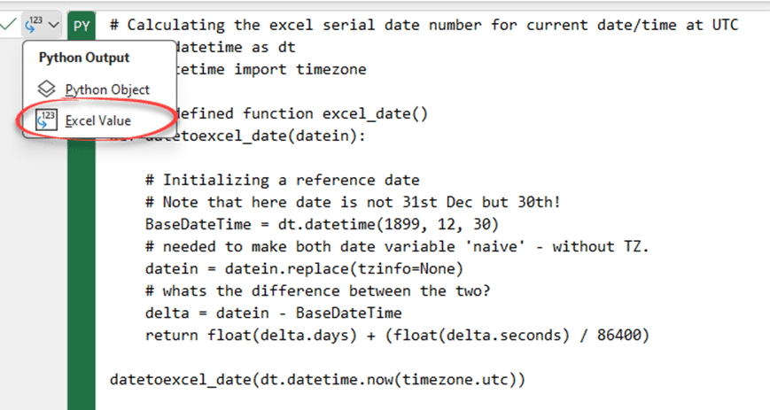The image size is (770, 410).
Task: Click the layers icon beside Python Object
Action: 48,89
